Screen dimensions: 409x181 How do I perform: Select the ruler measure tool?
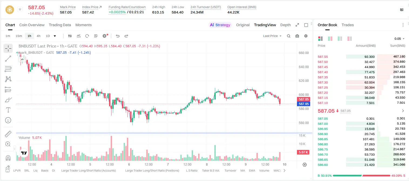pos(8,134)
